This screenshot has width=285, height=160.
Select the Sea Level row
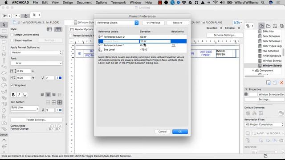[142, 49]
